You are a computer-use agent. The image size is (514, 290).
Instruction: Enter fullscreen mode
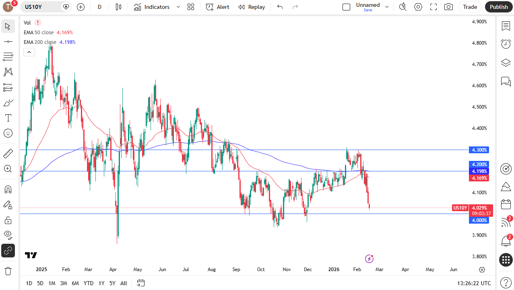[x=433, y=7]
